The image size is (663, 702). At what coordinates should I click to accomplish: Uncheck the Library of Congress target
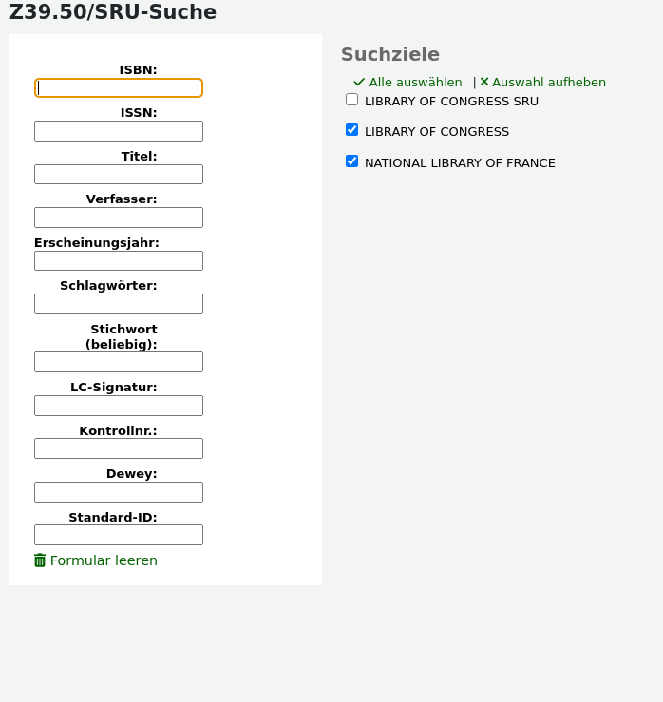352,130
